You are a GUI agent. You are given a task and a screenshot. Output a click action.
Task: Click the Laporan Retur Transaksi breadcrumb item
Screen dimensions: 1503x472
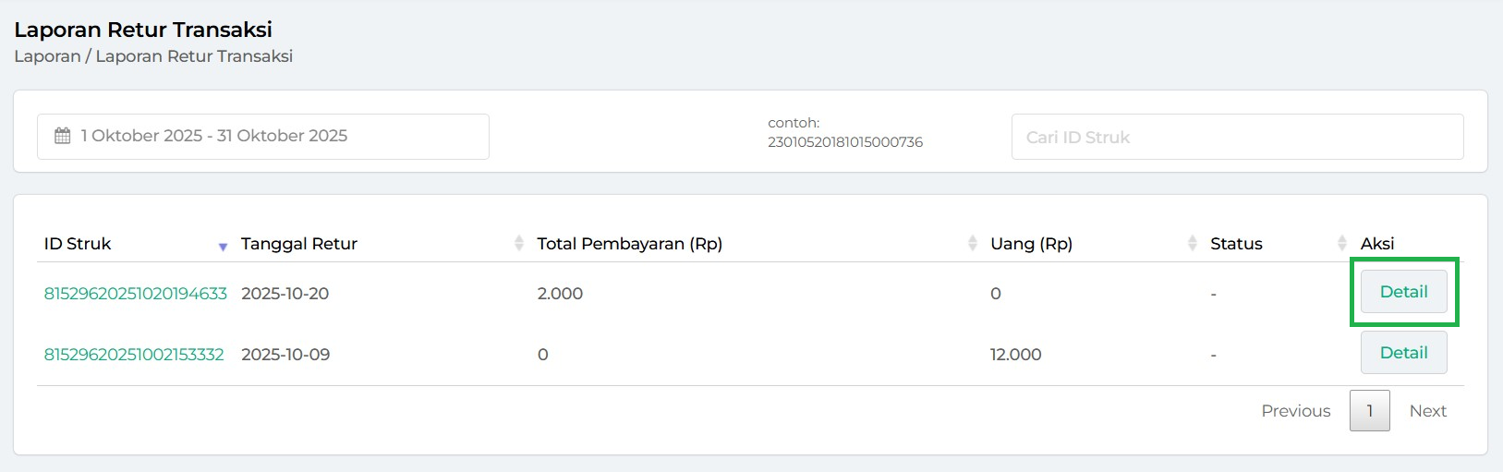pyautogui.click(x=194, y=56)
